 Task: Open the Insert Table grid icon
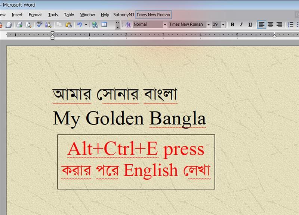pos(104,25)
